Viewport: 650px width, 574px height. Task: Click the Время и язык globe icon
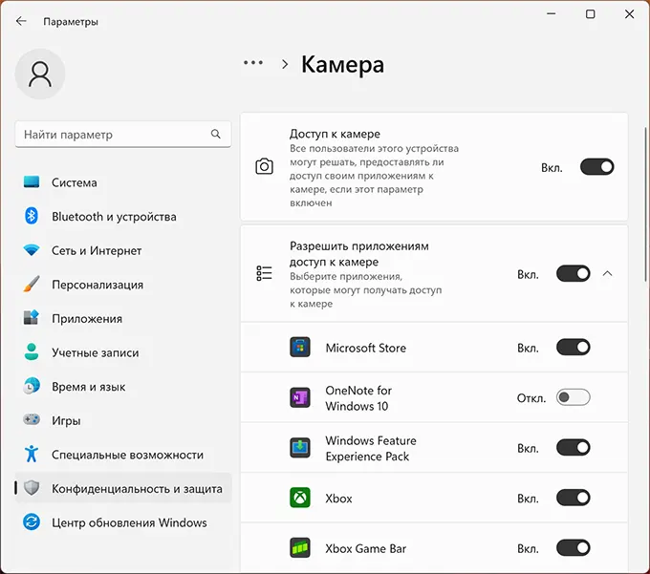point(32,386)
